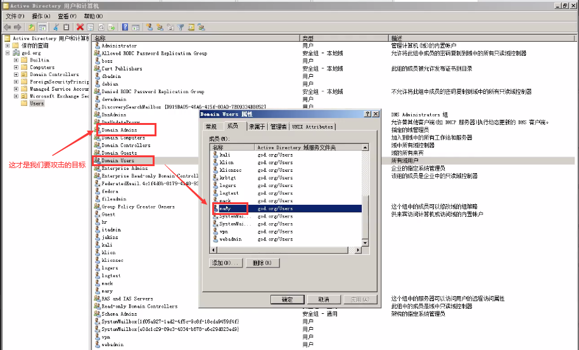Select the krbtgt member in dialog list
The width and height of the screenshot is (579, 350).
point(227,178)
